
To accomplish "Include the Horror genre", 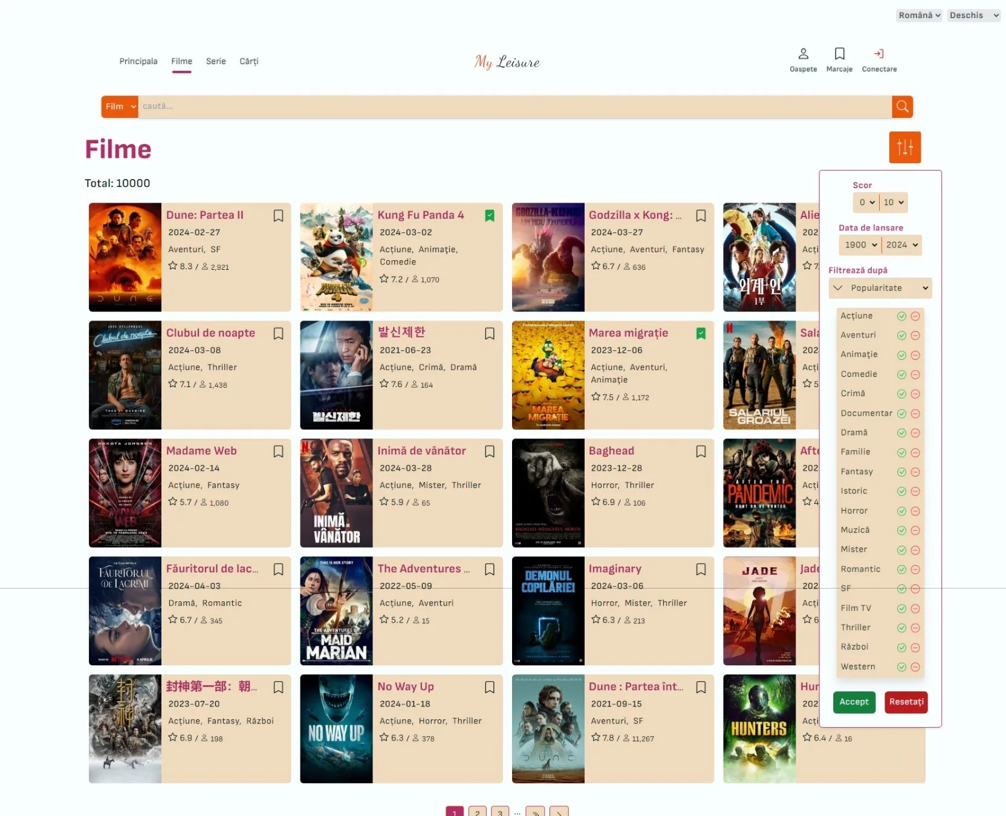I will coord(901,511).
